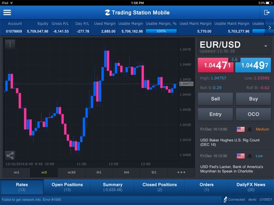The image size is (274, 205).
Task: Tap the red 1.04471 sell price tile
Action: [215, 65]
